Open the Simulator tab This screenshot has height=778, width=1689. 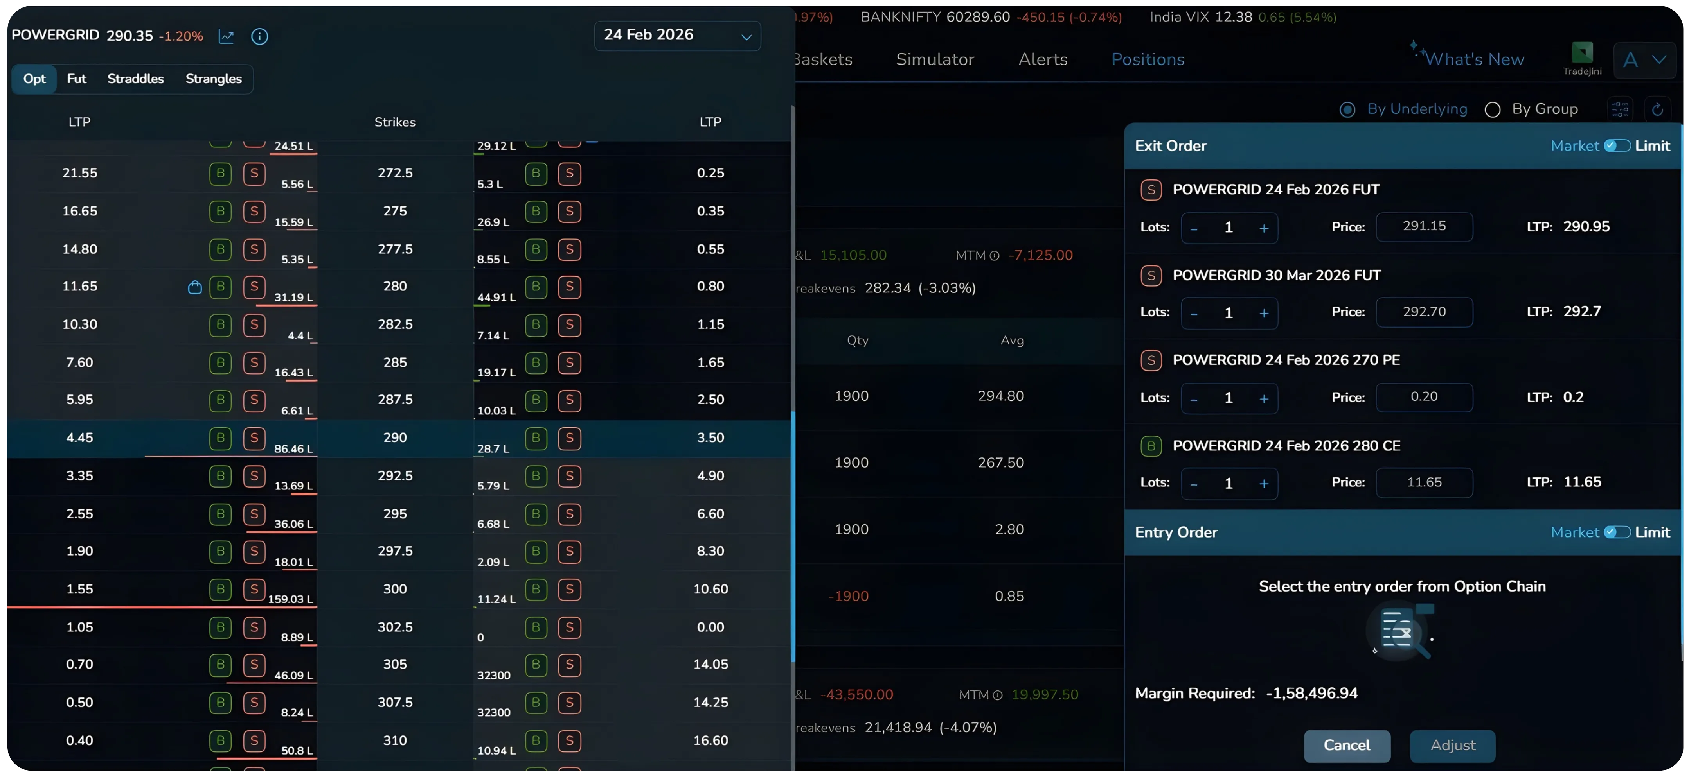pyautogui.click(x=934, y=59)
